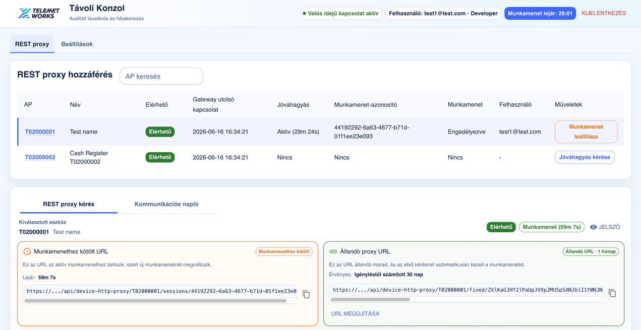Image resolution: width=641 pixels, height=330 pixels.
Task: Click the Elérhető badge beside Munkamenet (59m 7s)
Action: coord(501,227)
